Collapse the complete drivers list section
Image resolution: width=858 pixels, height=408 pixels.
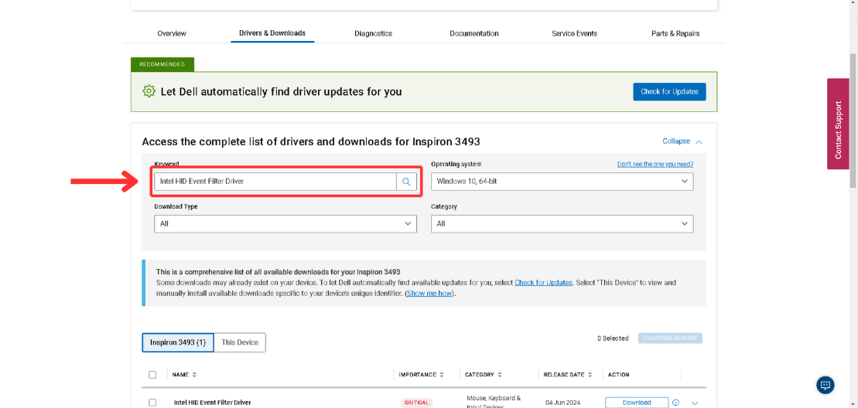[682, 141]
